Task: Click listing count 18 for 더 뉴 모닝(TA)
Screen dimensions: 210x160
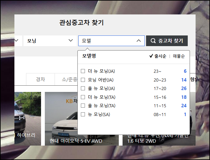Action: 184,97
